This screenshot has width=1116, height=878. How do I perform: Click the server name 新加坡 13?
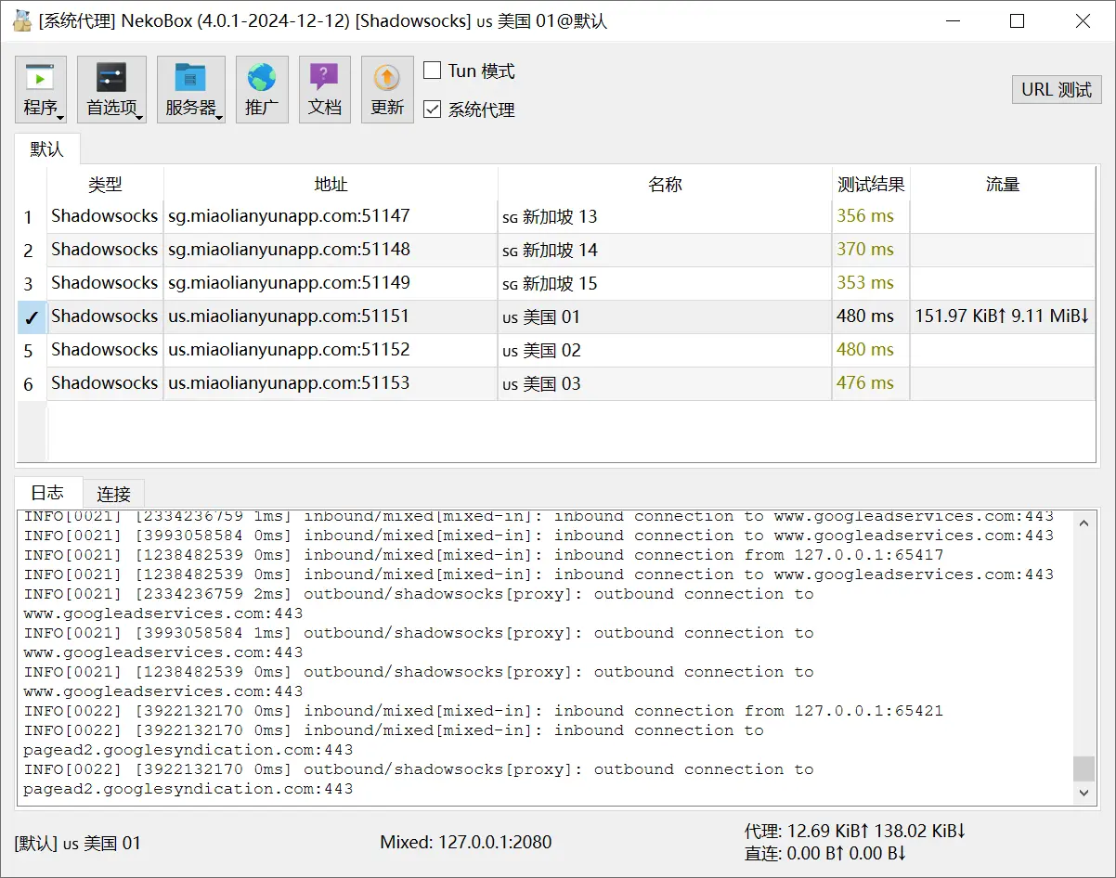click(665, 216)
